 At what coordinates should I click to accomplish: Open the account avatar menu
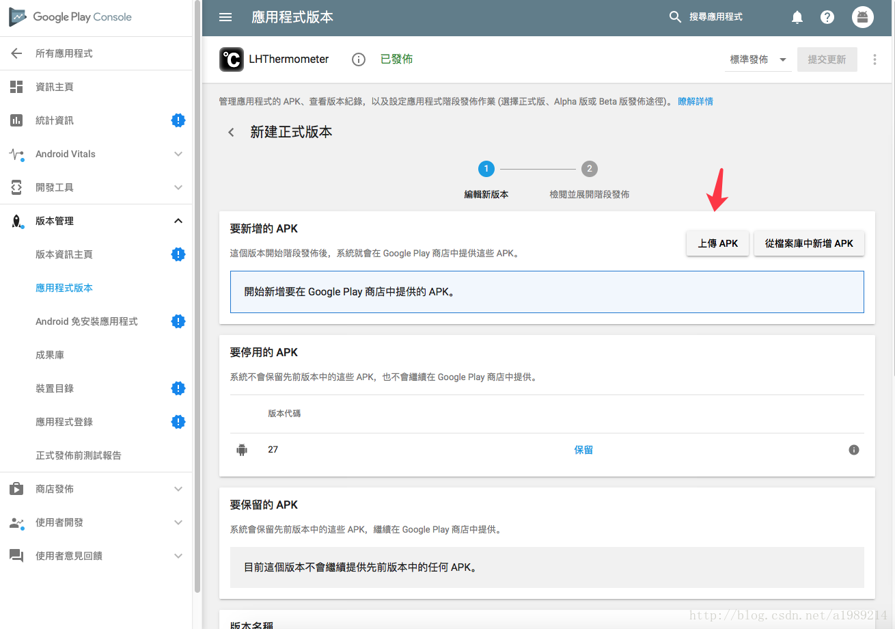[862, 16]
